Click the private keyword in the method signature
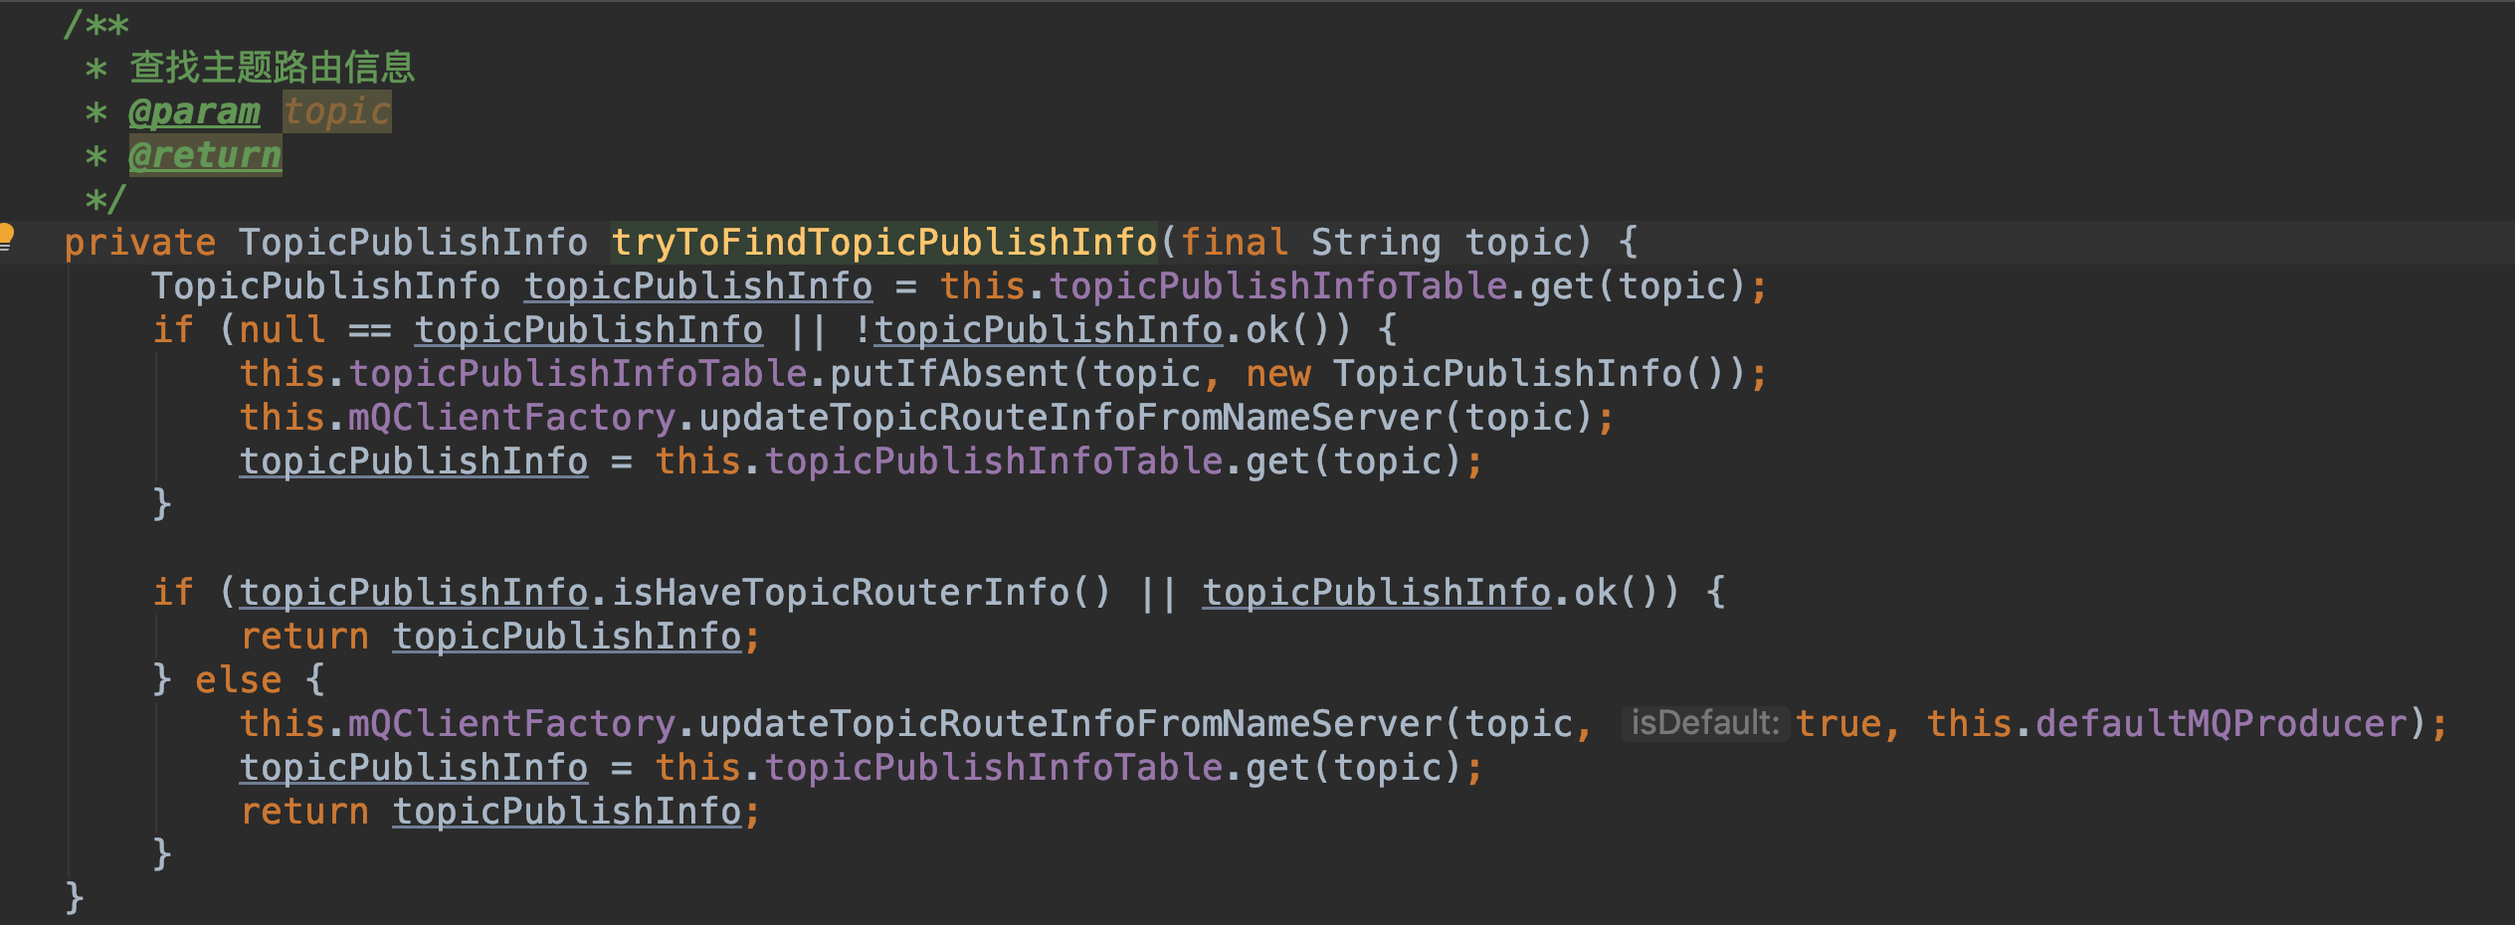 click(140, 243)
